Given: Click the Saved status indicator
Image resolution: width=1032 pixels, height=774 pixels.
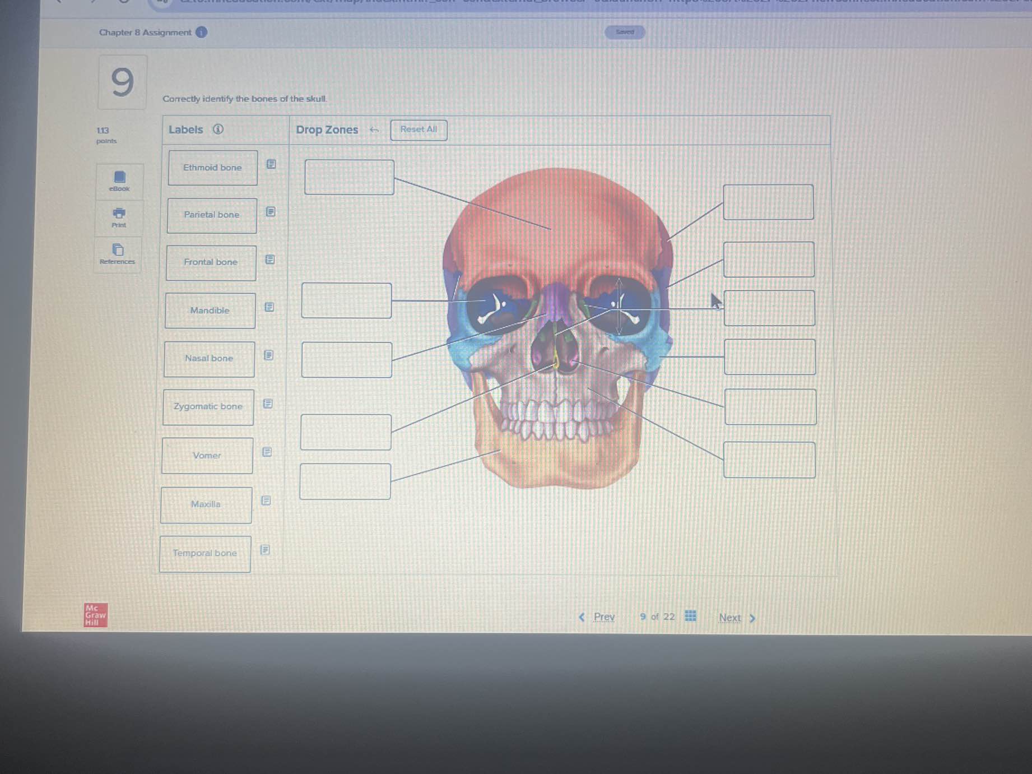Looking at the screenshot, I should [x=624, y=33].
